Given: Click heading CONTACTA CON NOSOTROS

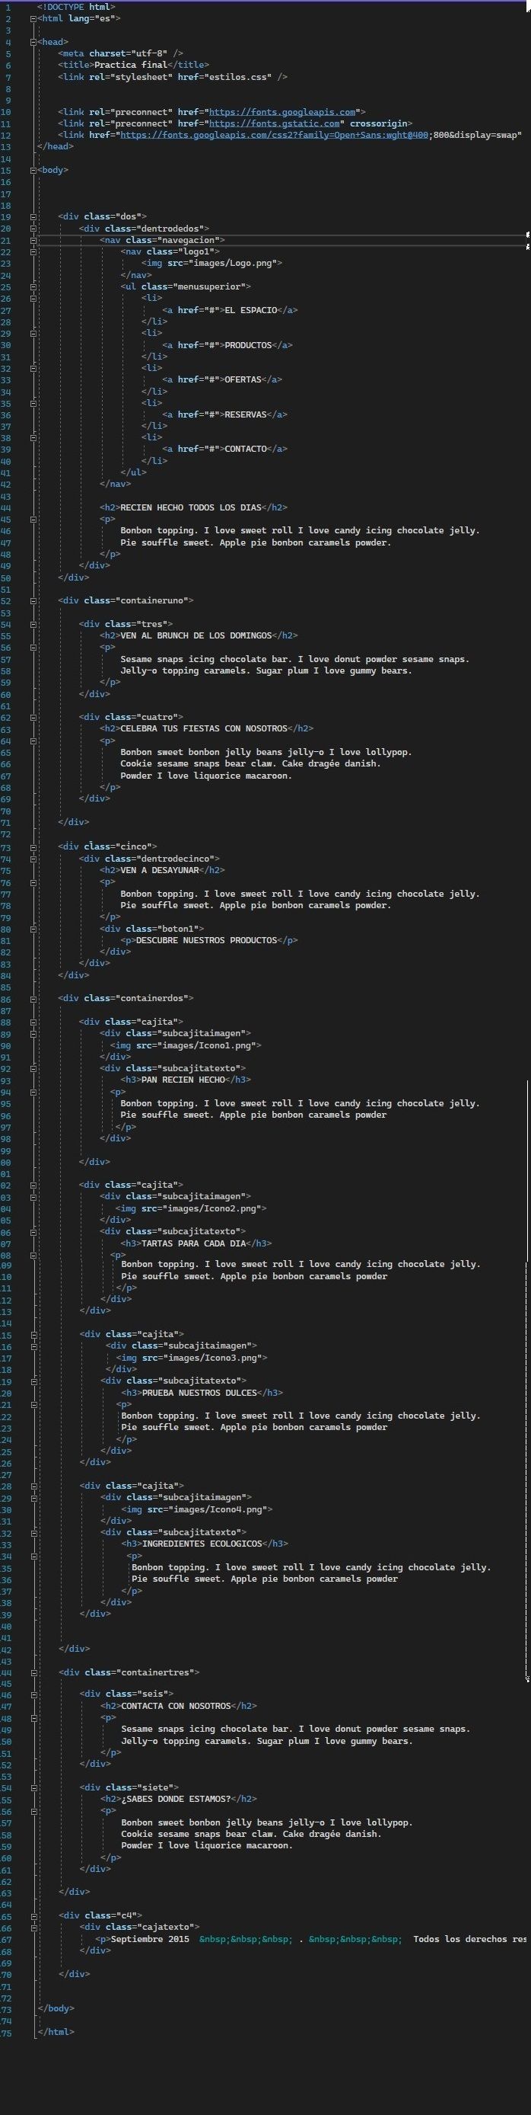Looking at the screenshot, I should click(x=176, y=1705).
